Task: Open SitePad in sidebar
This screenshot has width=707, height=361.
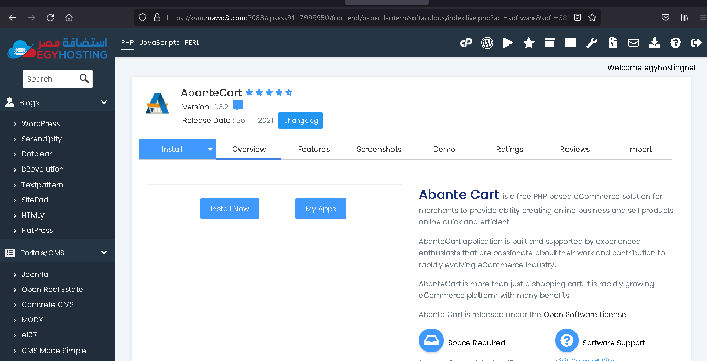Action: 35,200
